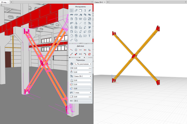Expand the 'Связь СВ-2' style dropdown
This screenshot has width=187, height=124.
point(82,76)
